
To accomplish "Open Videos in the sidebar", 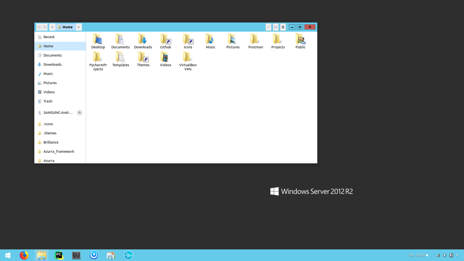I will click(60, 92).
